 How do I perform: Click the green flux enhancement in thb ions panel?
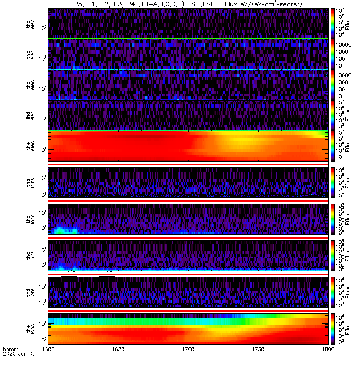(x=60, y=231)
